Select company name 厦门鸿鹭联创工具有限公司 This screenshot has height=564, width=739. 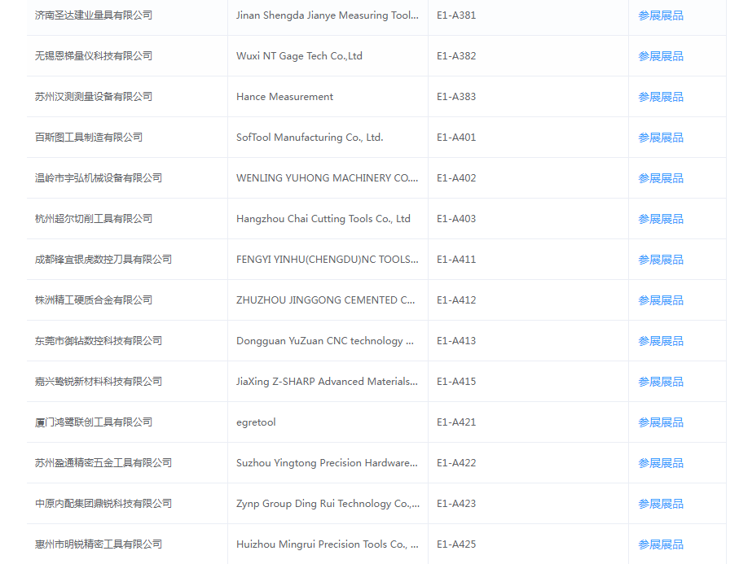pyautogui.click(x=94, y=422)
